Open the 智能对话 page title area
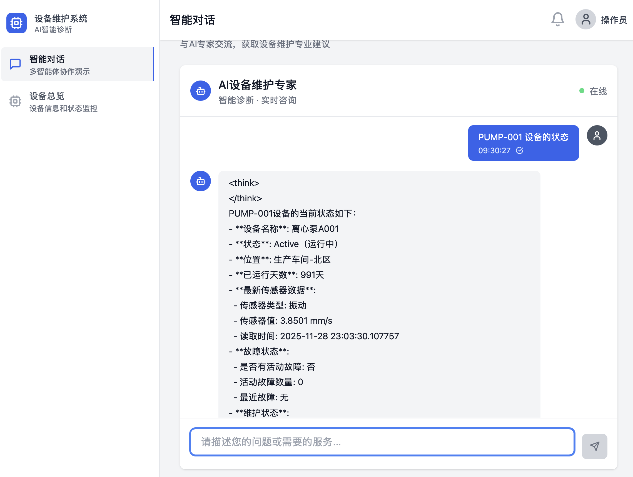This screenshot has width=633, height=477. pyautogui.click(x=192, y=19)
